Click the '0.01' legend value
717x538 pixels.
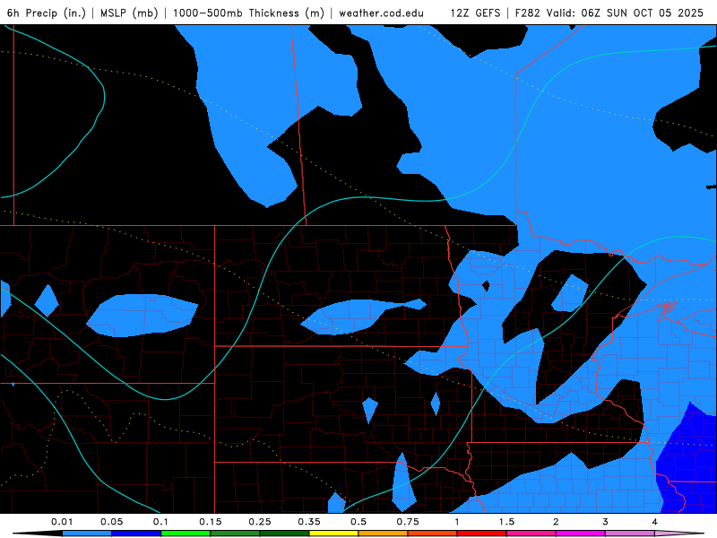click(x=62, y=522)
